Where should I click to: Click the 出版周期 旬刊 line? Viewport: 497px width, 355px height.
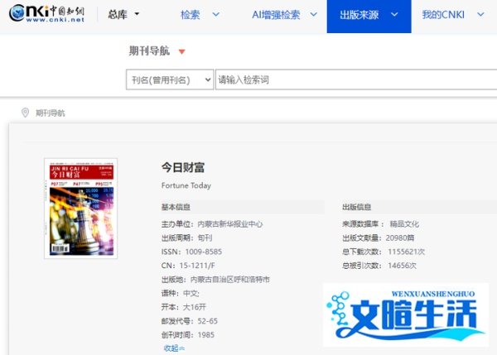pyautogui.click(x=186, y=237)
